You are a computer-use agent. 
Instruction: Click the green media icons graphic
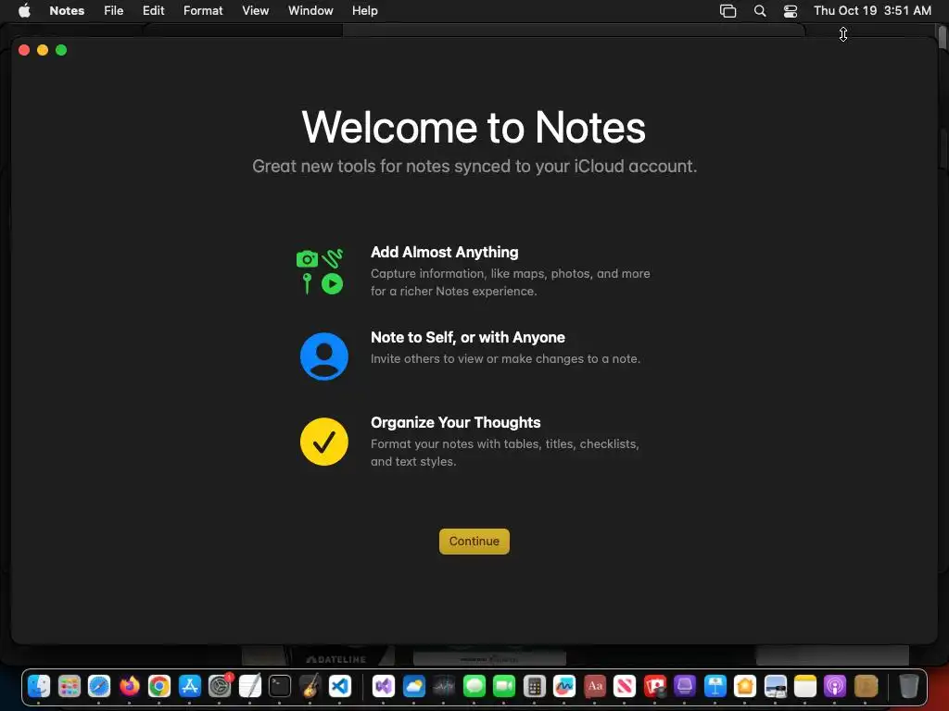pos(320,271)
